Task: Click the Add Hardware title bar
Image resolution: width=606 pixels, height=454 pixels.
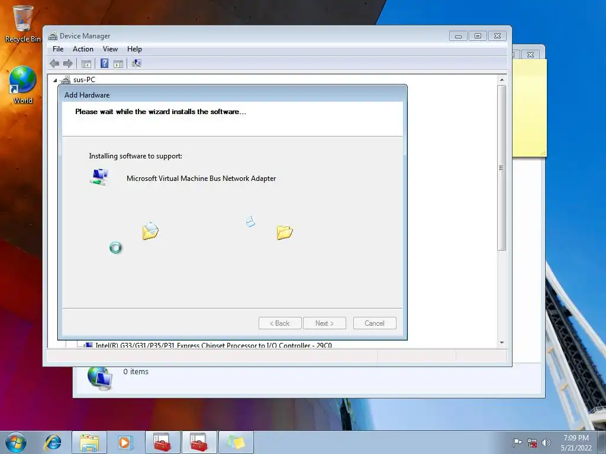Action: click(232, 95)
